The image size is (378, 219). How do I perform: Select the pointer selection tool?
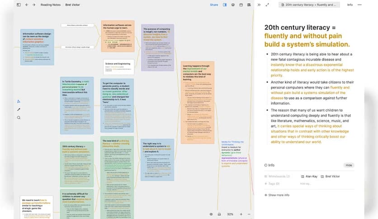(19, 101)
